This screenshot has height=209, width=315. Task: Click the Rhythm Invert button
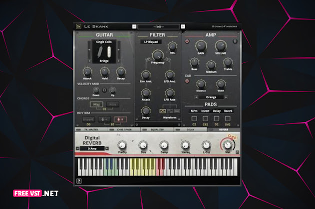88,119
